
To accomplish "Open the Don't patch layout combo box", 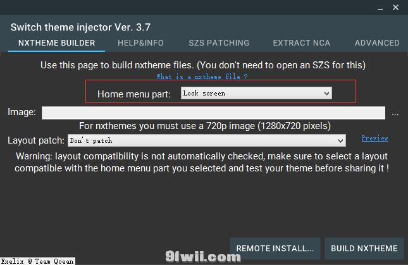I will (207, 140).
